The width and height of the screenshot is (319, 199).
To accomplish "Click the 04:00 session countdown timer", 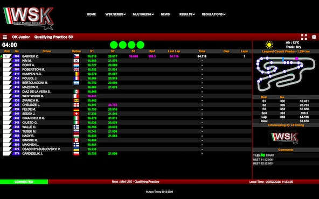I will point(10,45).
